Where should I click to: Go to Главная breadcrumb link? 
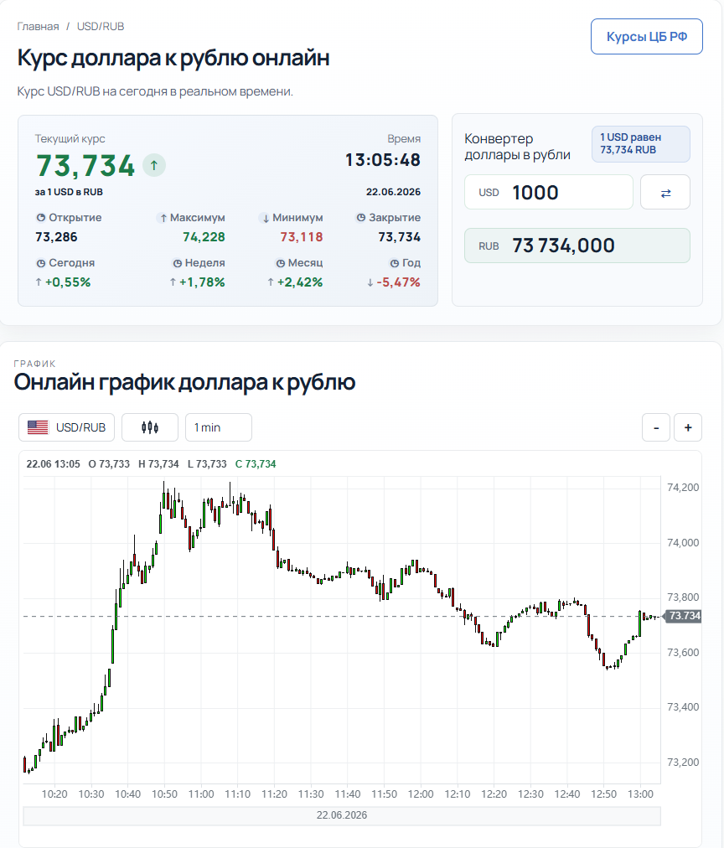(38, 27)
